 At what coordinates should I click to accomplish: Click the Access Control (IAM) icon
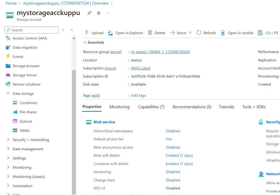(8, 38)
